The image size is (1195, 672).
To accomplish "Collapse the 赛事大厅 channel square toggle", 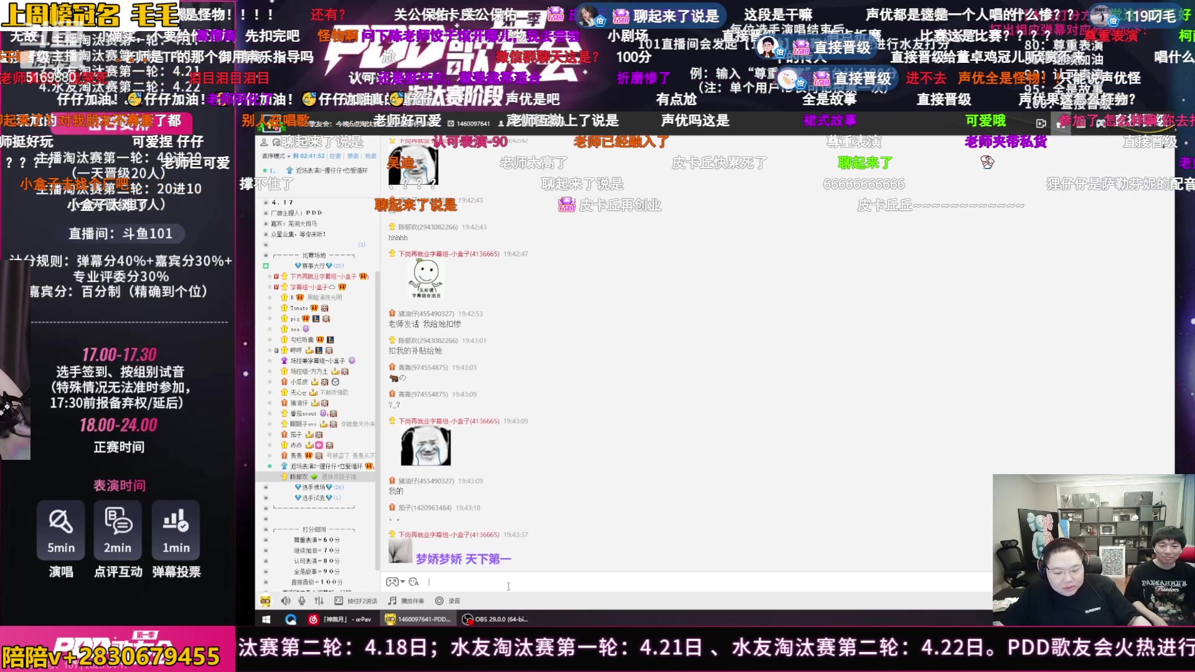I will (x=266, y=266).
